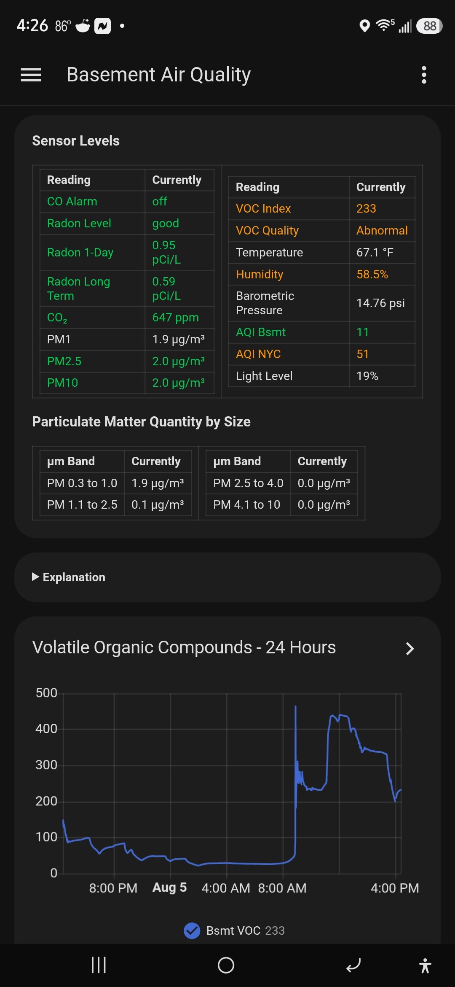Tap Particulate Matter Quantity by Size heading
Screen dimensions: 455x987
coord(141,422)
